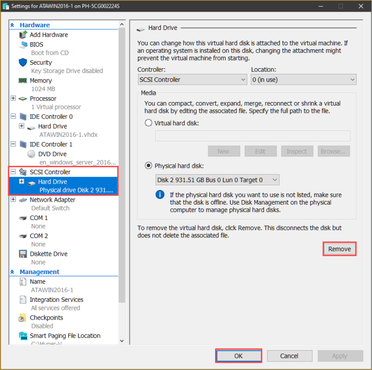Click the tree scrollbar down arrow
This screenshot has width=372, height=370.
[122, 341]
